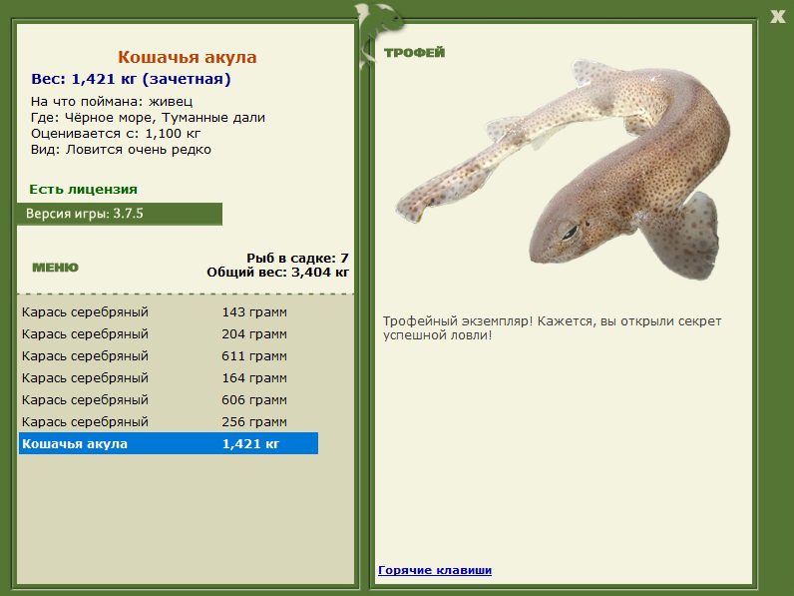Select Карась серебряный 164 грамм row
The image size is (794, 596).
pos(169,378)
